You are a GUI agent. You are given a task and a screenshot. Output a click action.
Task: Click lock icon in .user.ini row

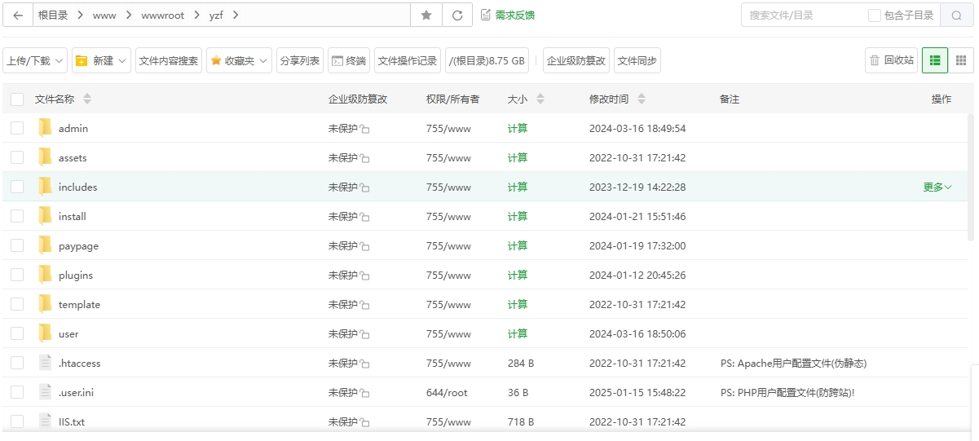pos(364,393)
